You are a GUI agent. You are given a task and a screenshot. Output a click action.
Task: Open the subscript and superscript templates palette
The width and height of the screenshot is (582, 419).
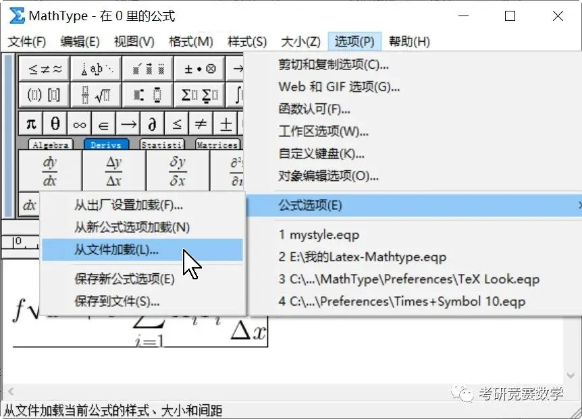(148, 95)
